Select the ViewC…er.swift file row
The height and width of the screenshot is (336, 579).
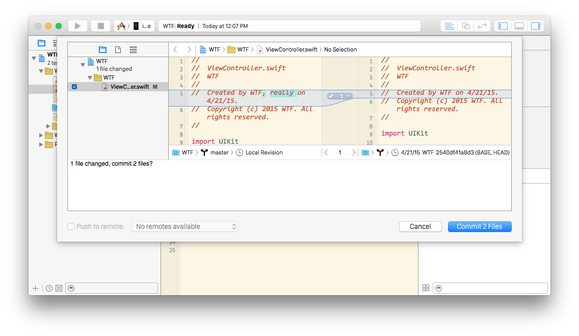point(118,87)
